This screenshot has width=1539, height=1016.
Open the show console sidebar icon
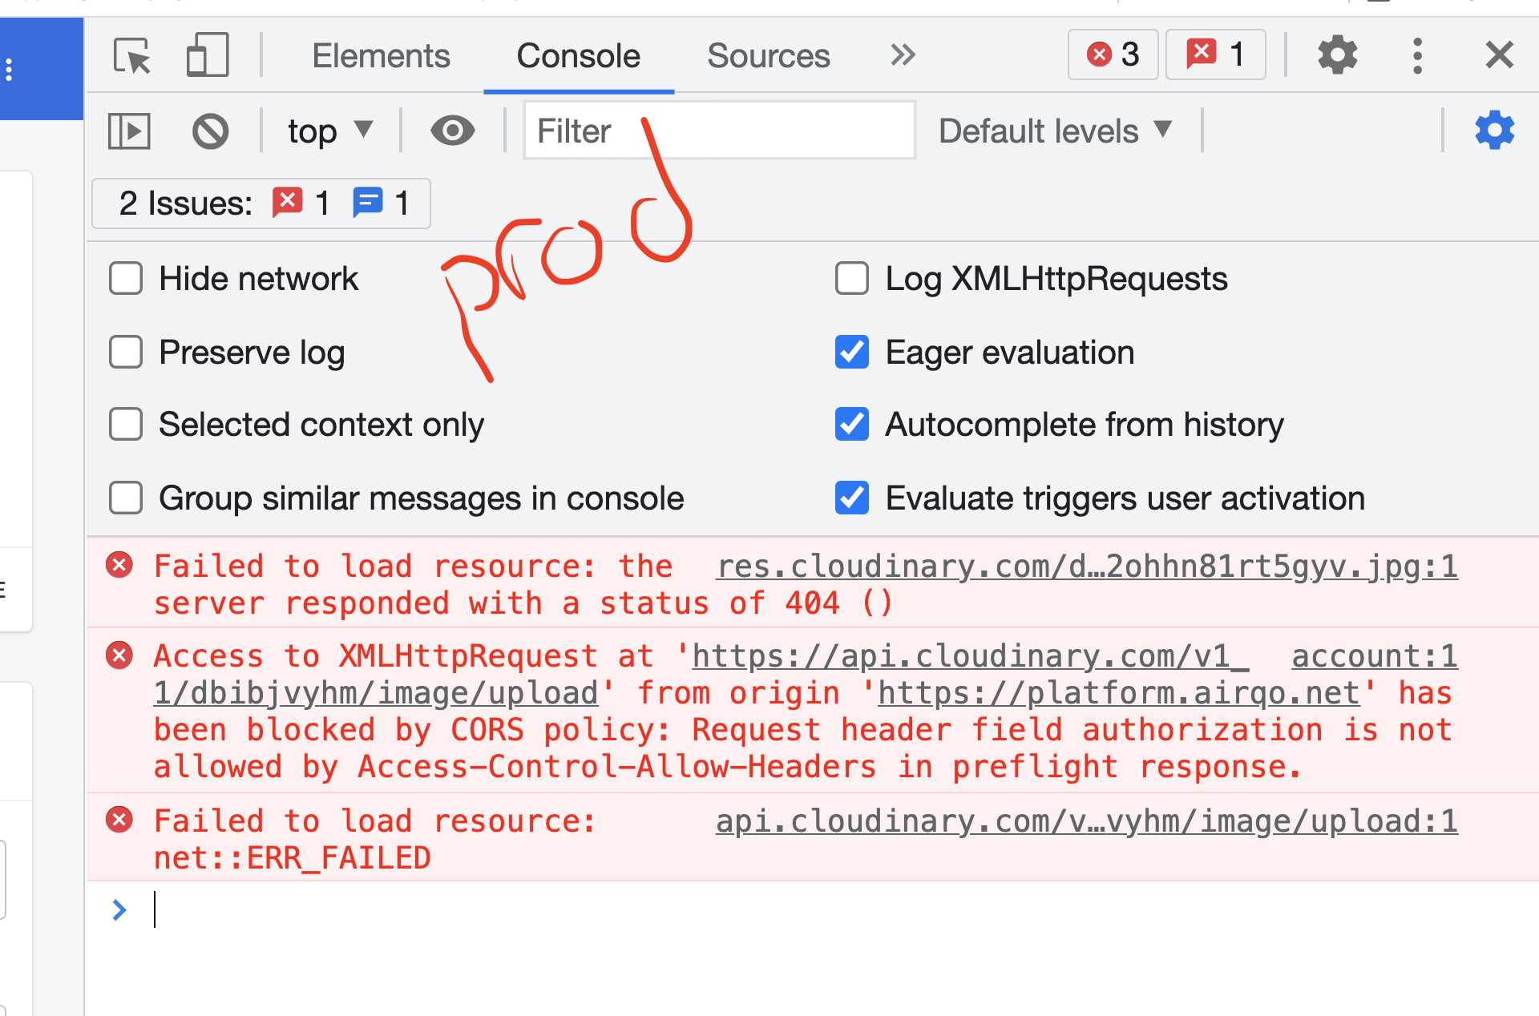[x=128, y=130]
